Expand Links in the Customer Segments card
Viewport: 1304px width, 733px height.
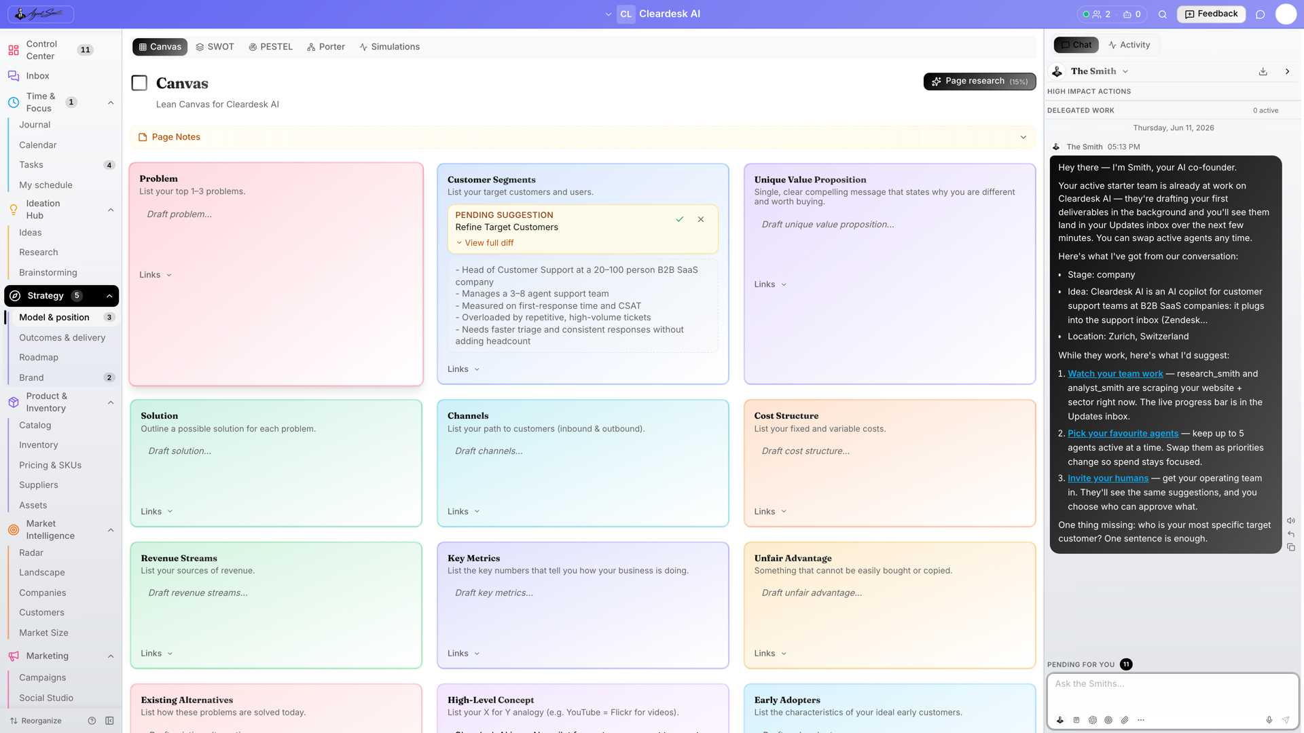coord(464,369)
